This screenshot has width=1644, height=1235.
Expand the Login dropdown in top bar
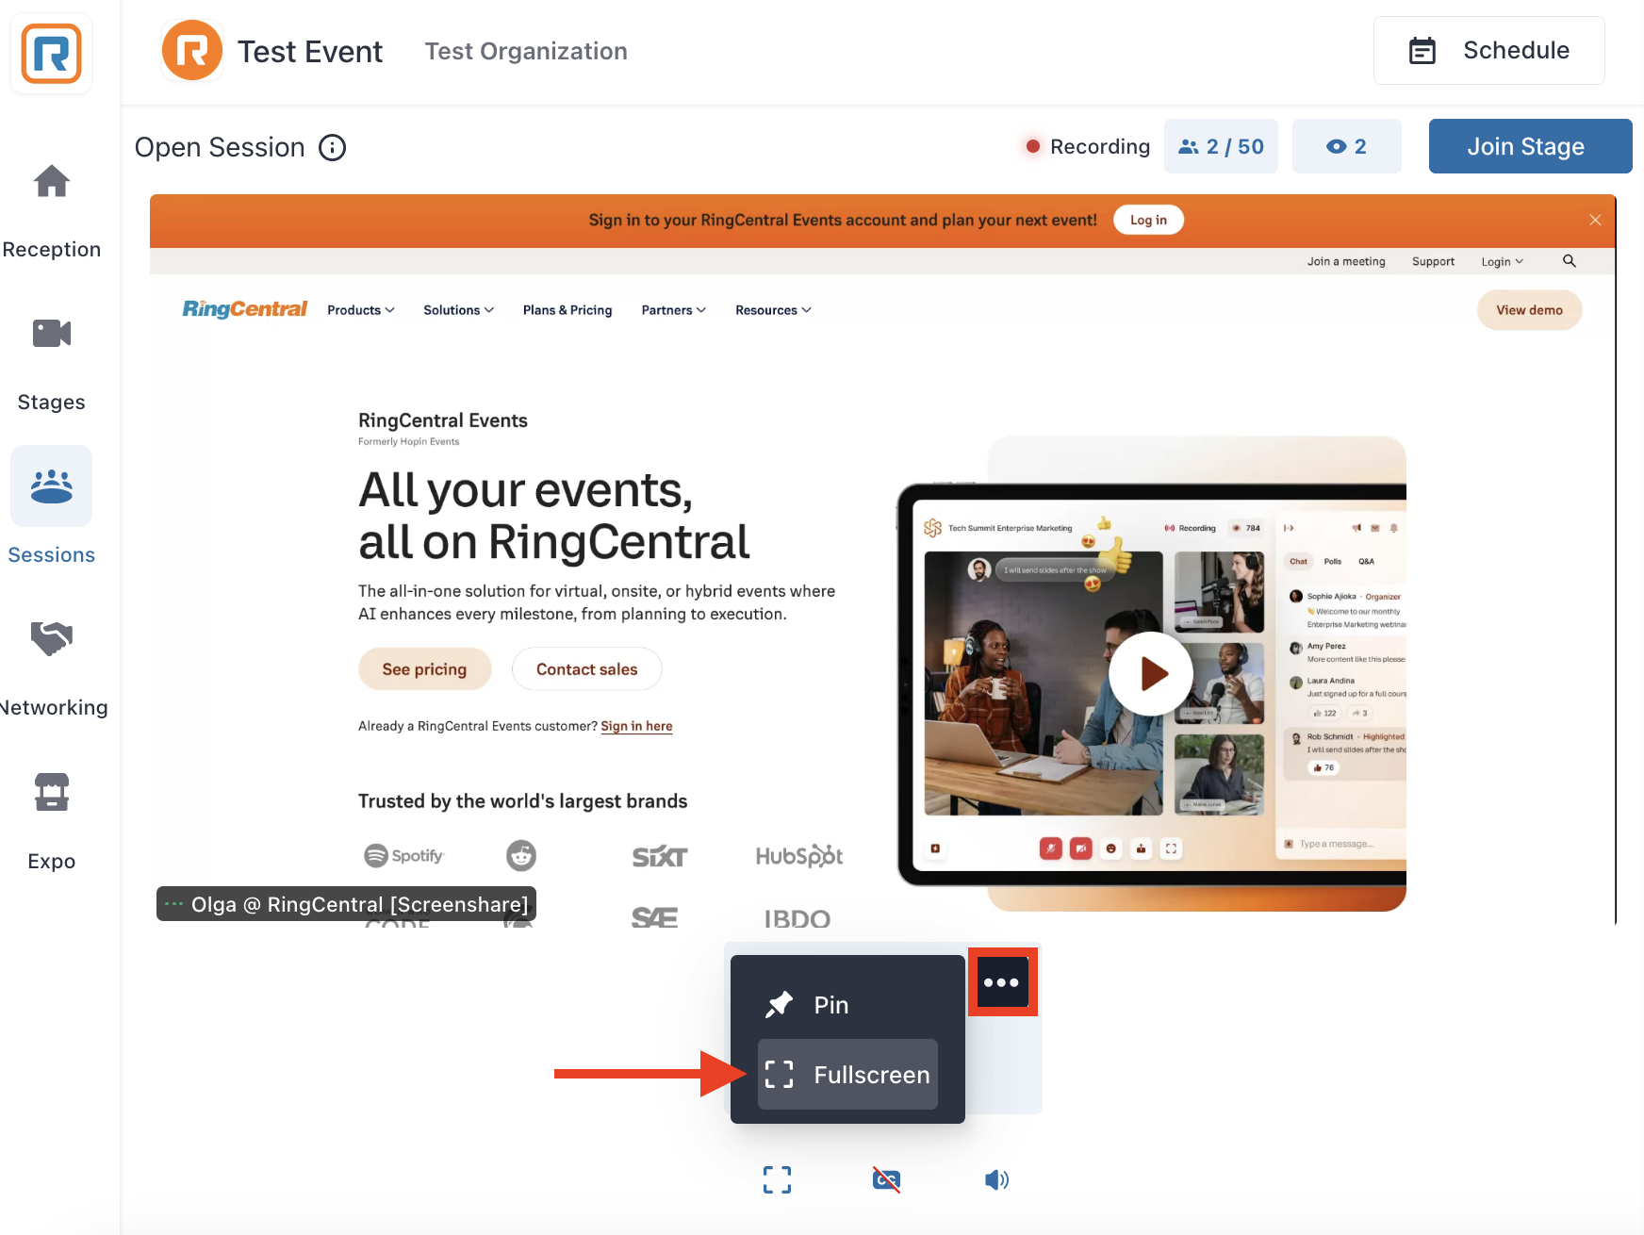(1502, 262)
